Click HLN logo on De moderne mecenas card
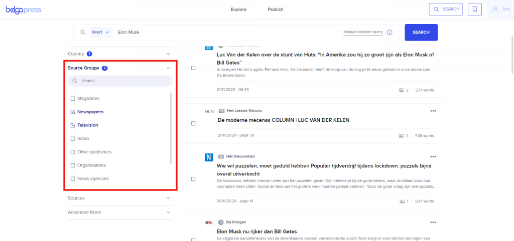Image resolution: width=514 pixels, height=241 pixels. (x=209, y=112)
